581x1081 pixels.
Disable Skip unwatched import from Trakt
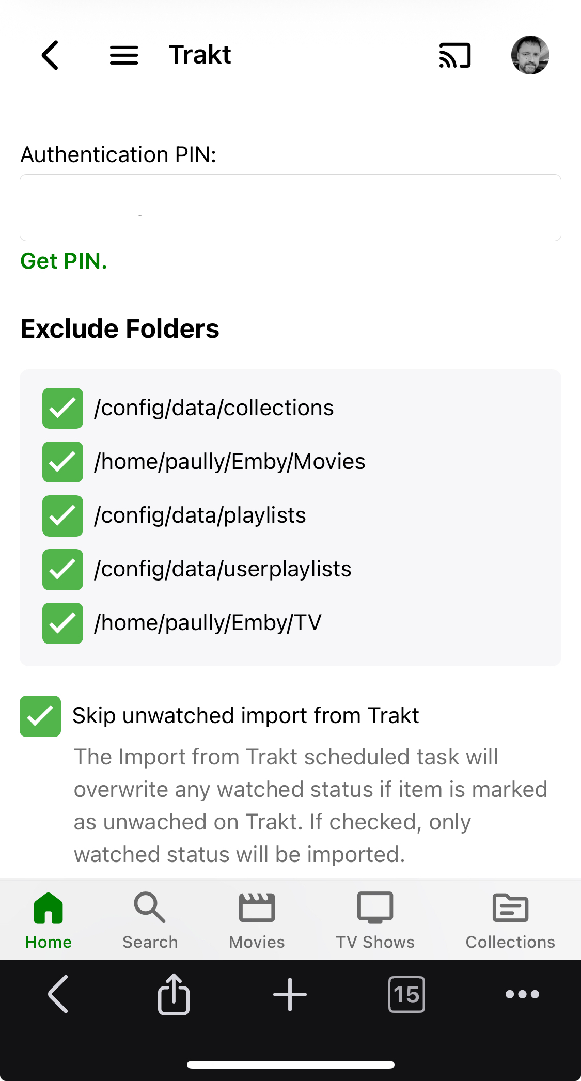tap(40, 716)
